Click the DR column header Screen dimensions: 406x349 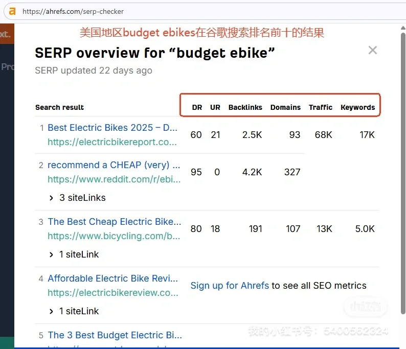click(x=197, y=107)
